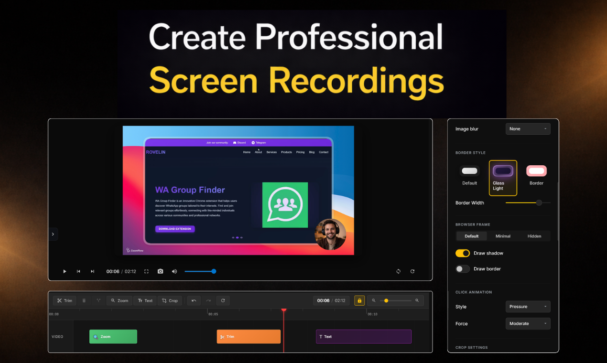
Task: Select the Trim tool in the toolbar
Action: pos(65,300)
